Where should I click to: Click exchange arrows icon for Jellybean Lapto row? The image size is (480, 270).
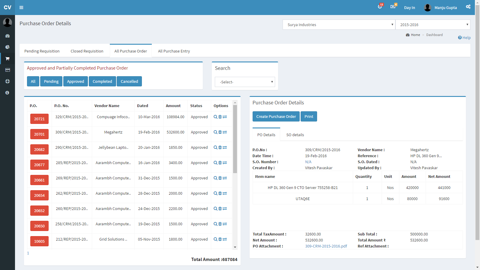(225, 147)
